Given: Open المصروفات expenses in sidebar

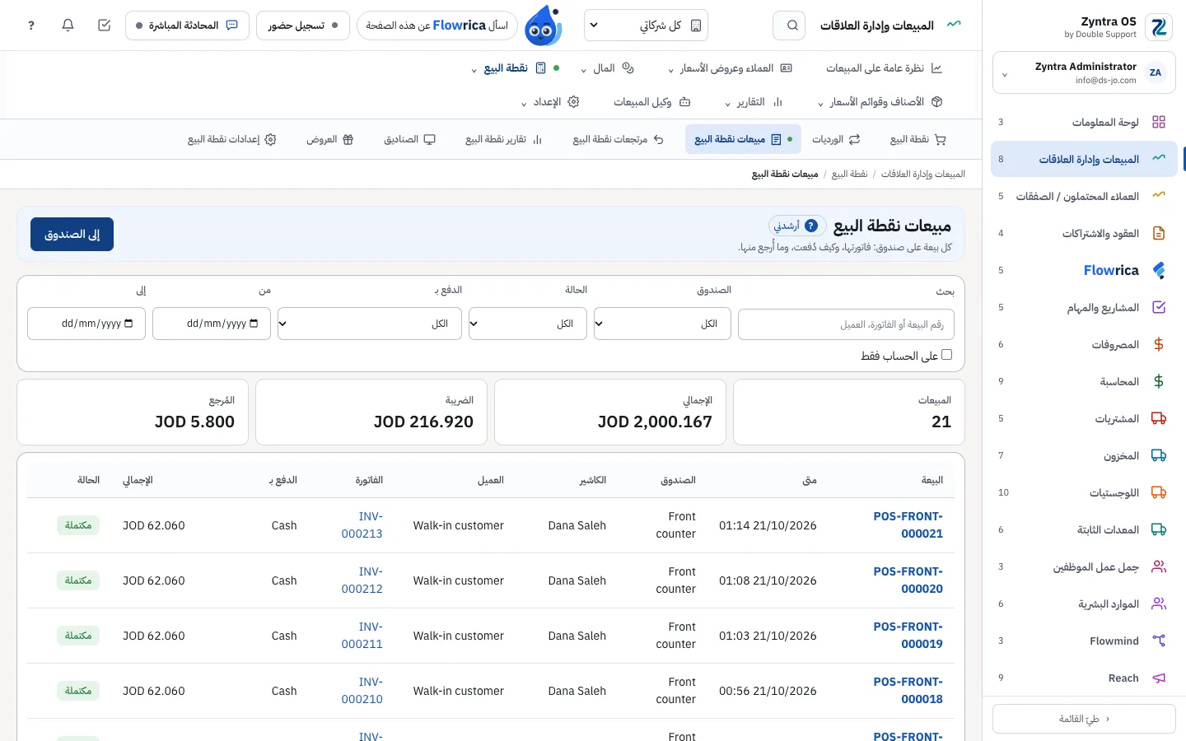Looking at the screenshot, I should pyautogui.click(x=1083, y=344).
